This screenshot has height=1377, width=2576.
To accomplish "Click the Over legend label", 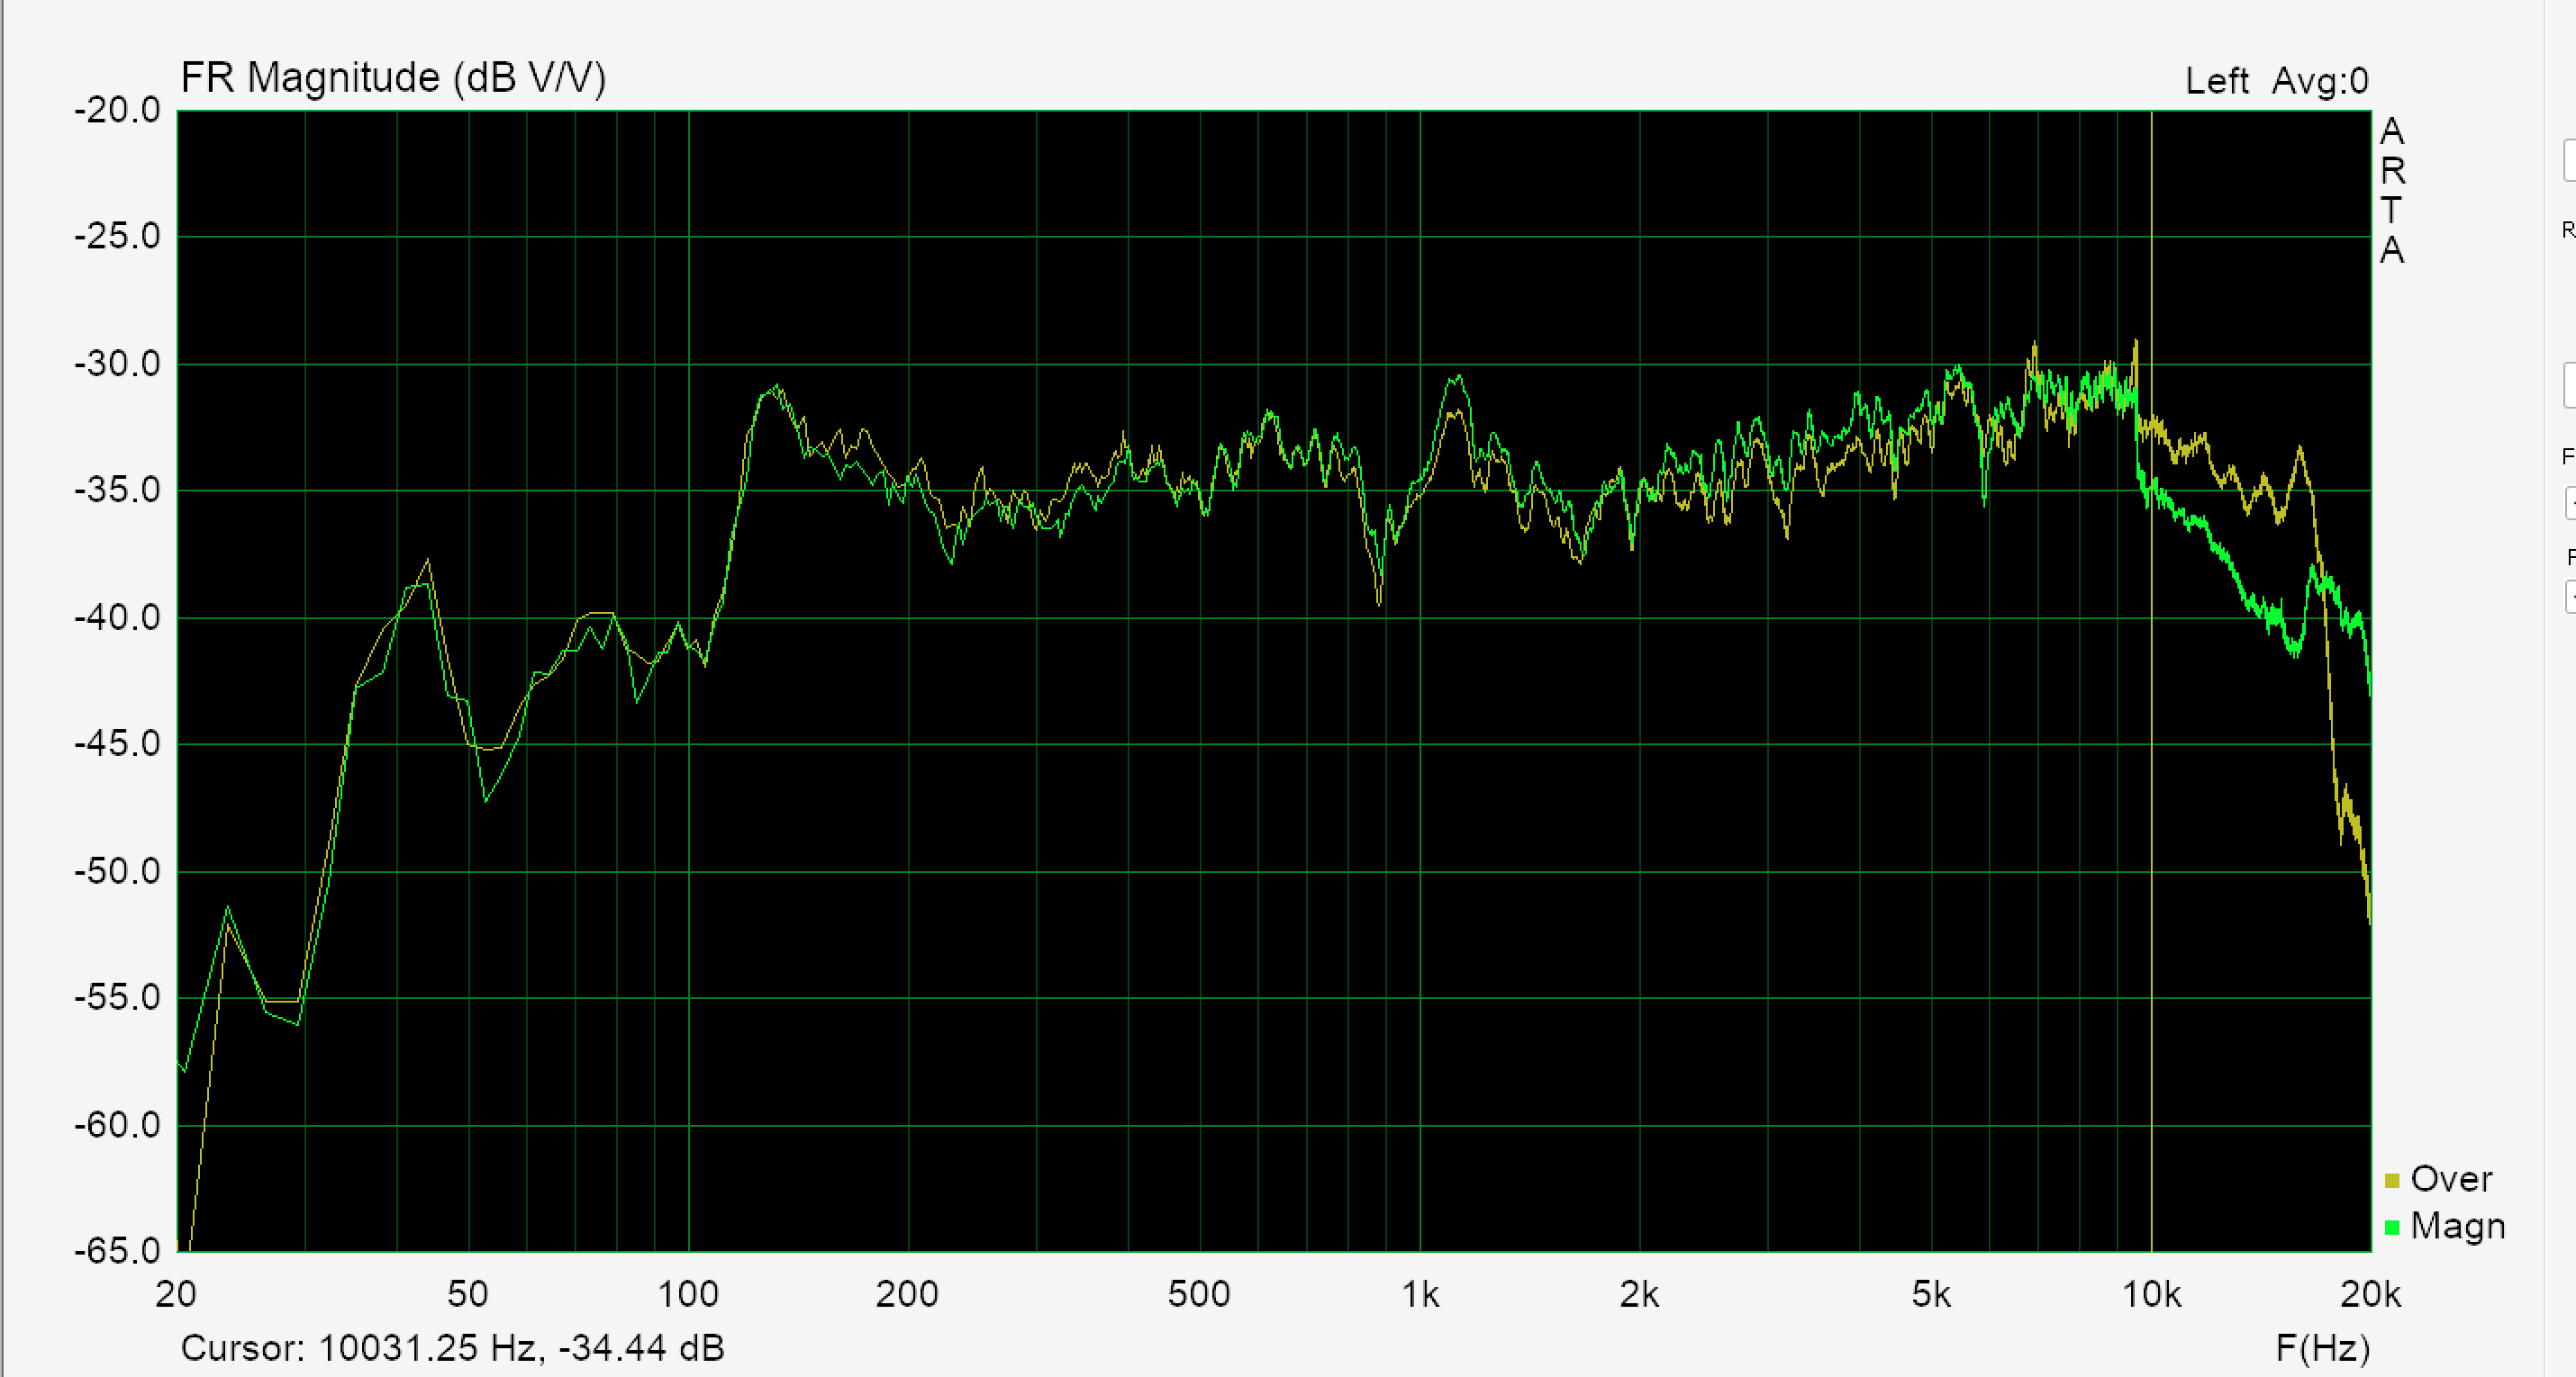I will (2451, 1179).
